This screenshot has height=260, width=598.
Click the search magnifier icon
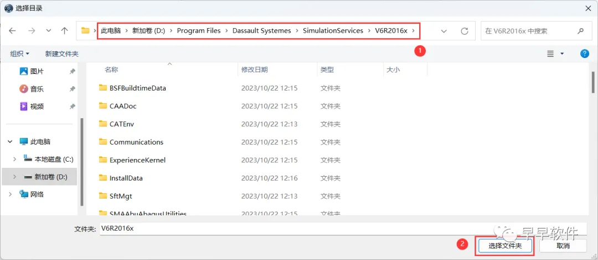[x=580, y=31]
